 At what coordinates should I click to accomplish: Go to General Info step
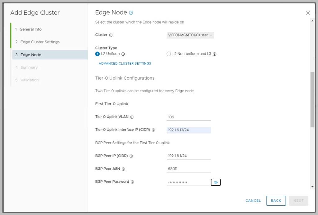[30, 29]
